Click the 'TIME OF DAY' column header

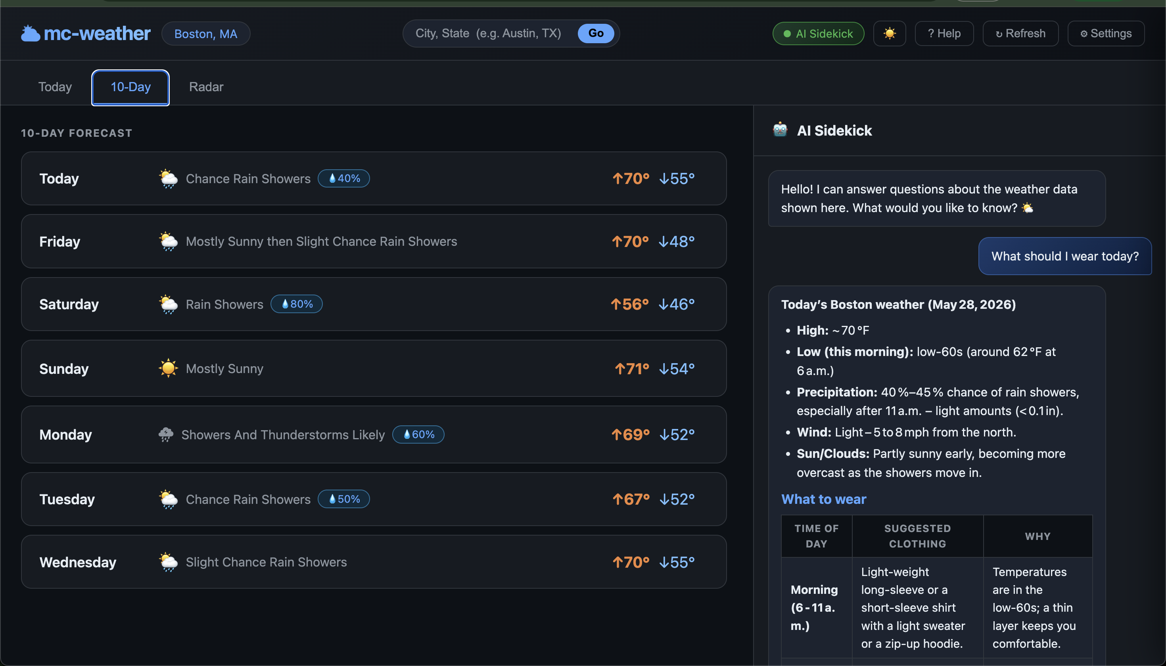[x=816, y=536]
